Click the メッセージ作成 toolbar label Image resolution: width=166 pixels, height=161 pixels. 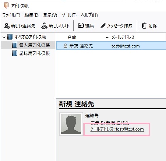click(120, 26)
